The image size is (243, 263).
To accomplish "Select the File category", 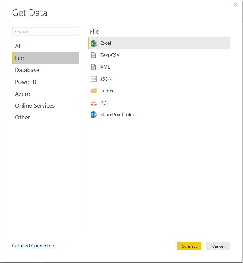I will (x=46, y=58).
